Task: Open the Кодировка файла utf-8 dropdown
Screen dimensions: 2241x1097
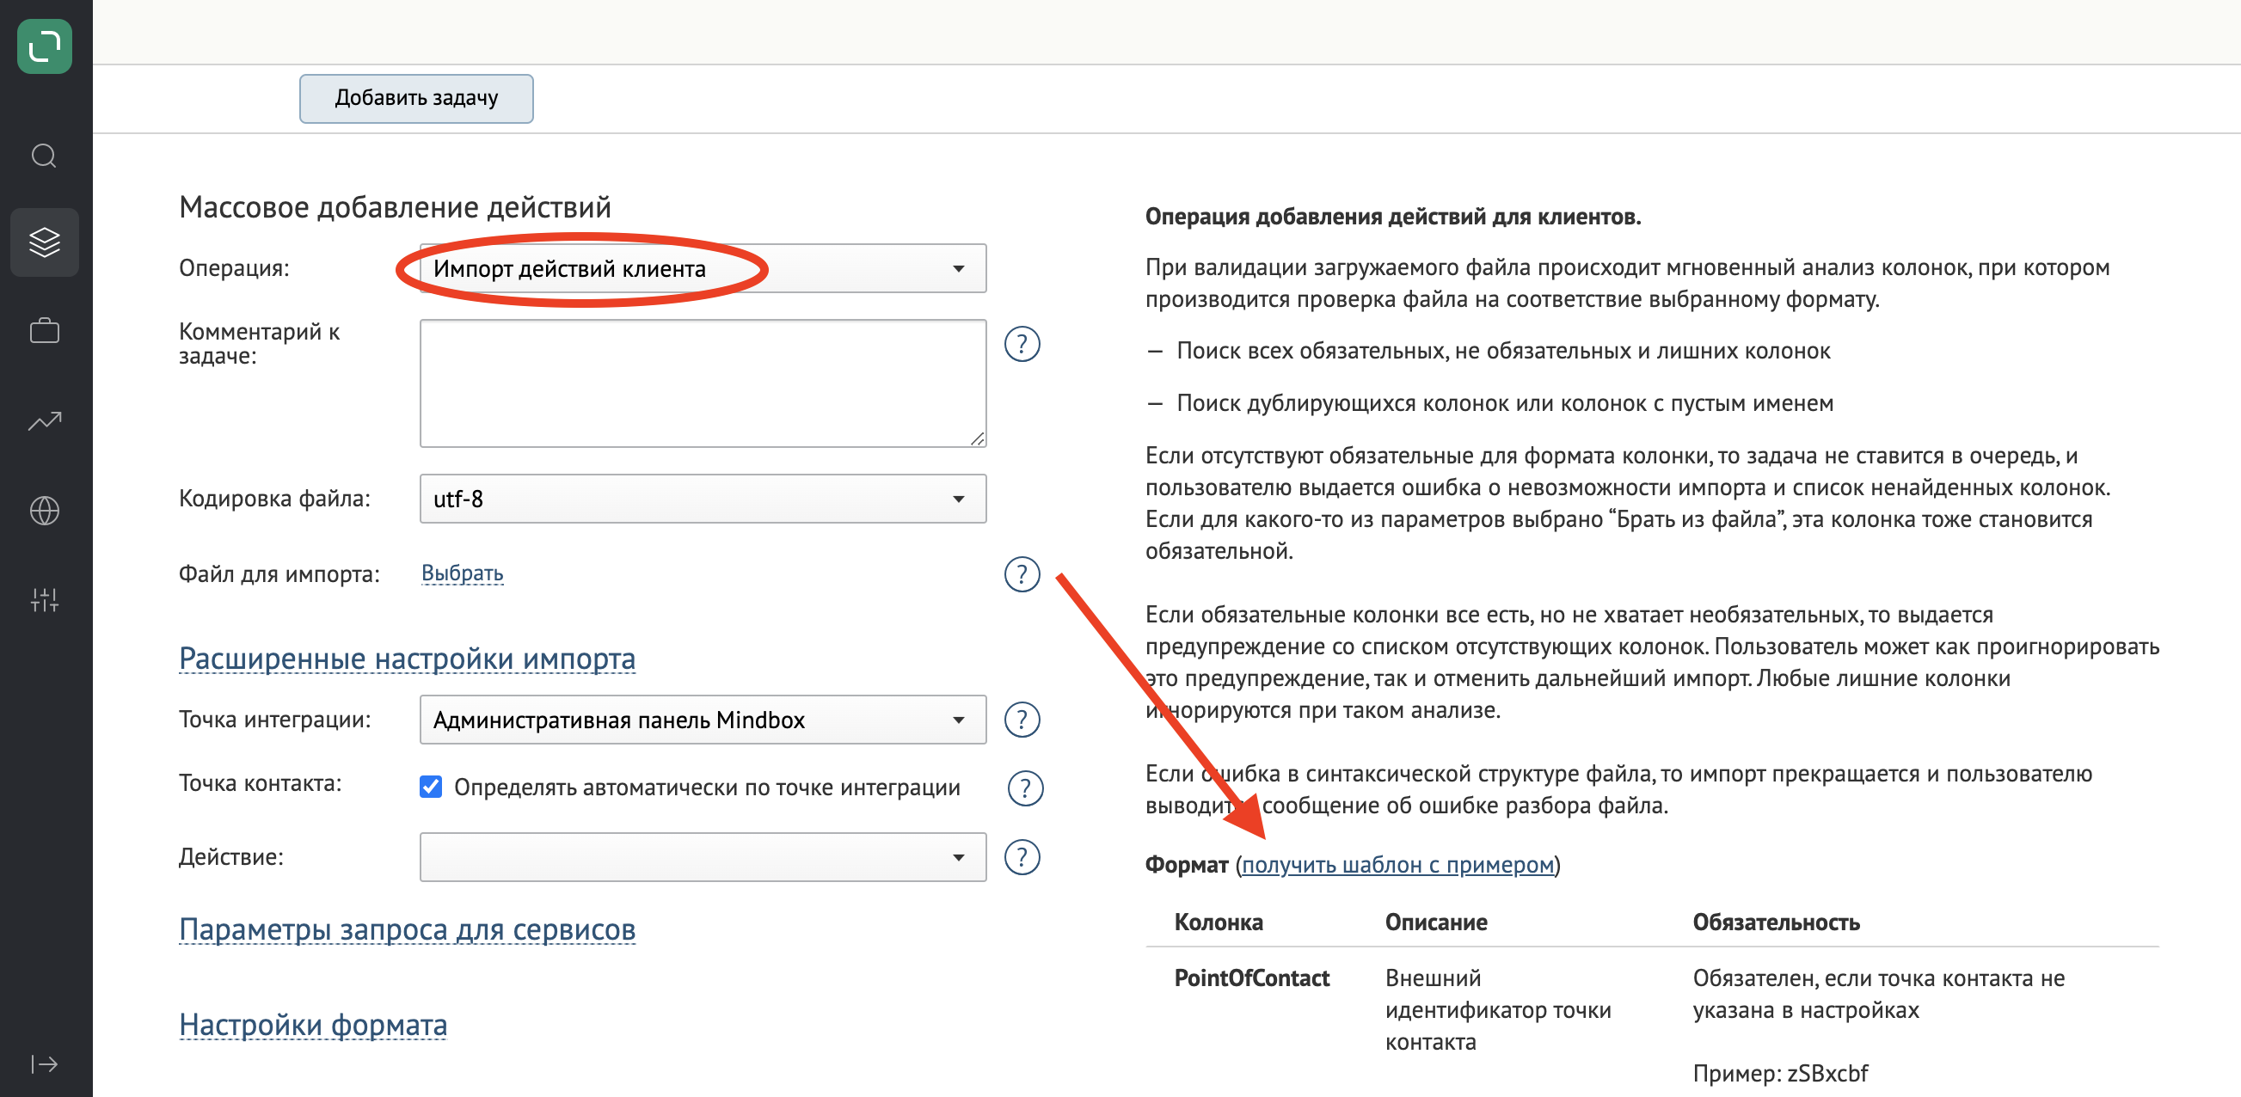Action: click(703, 499)
